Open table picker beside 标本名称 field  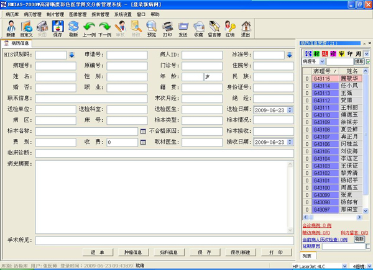click(x=143, y=132)
